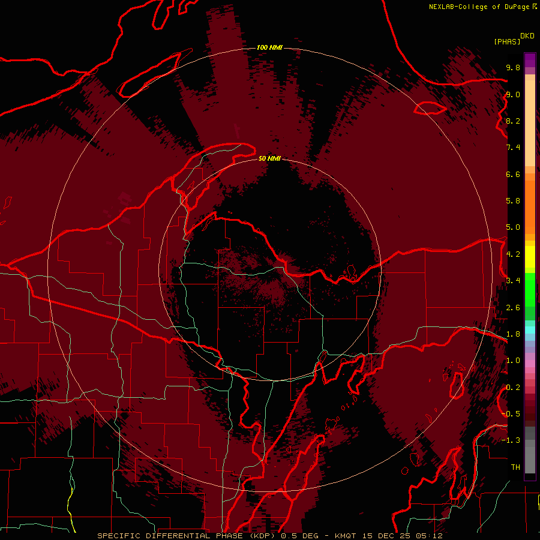Click the 05:12 timestamp in the caption

(x=429, y=536)
